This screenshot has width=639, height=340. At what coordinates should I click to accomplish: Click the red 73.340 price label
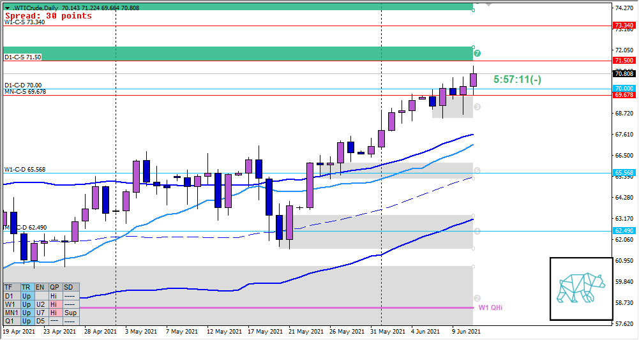pyautogui.click(x=623, y=26)
